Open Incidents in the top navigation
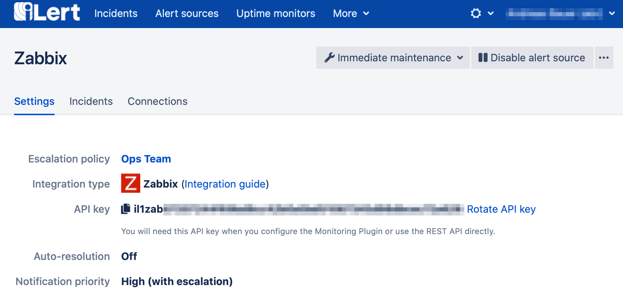This screenshot has height=305, width=623. coord(116,14)
